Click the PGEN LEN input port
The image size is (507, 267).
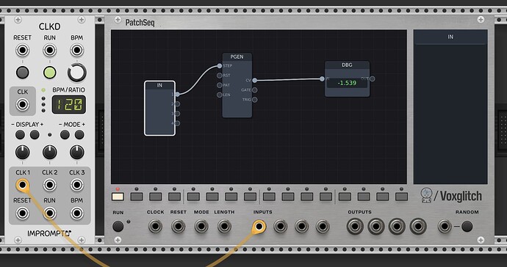tap(220, 95)
